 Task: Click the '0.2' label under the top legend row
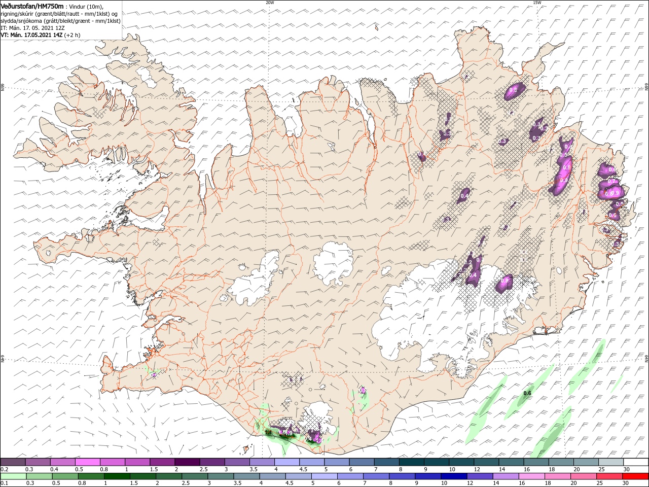(4, 469)
